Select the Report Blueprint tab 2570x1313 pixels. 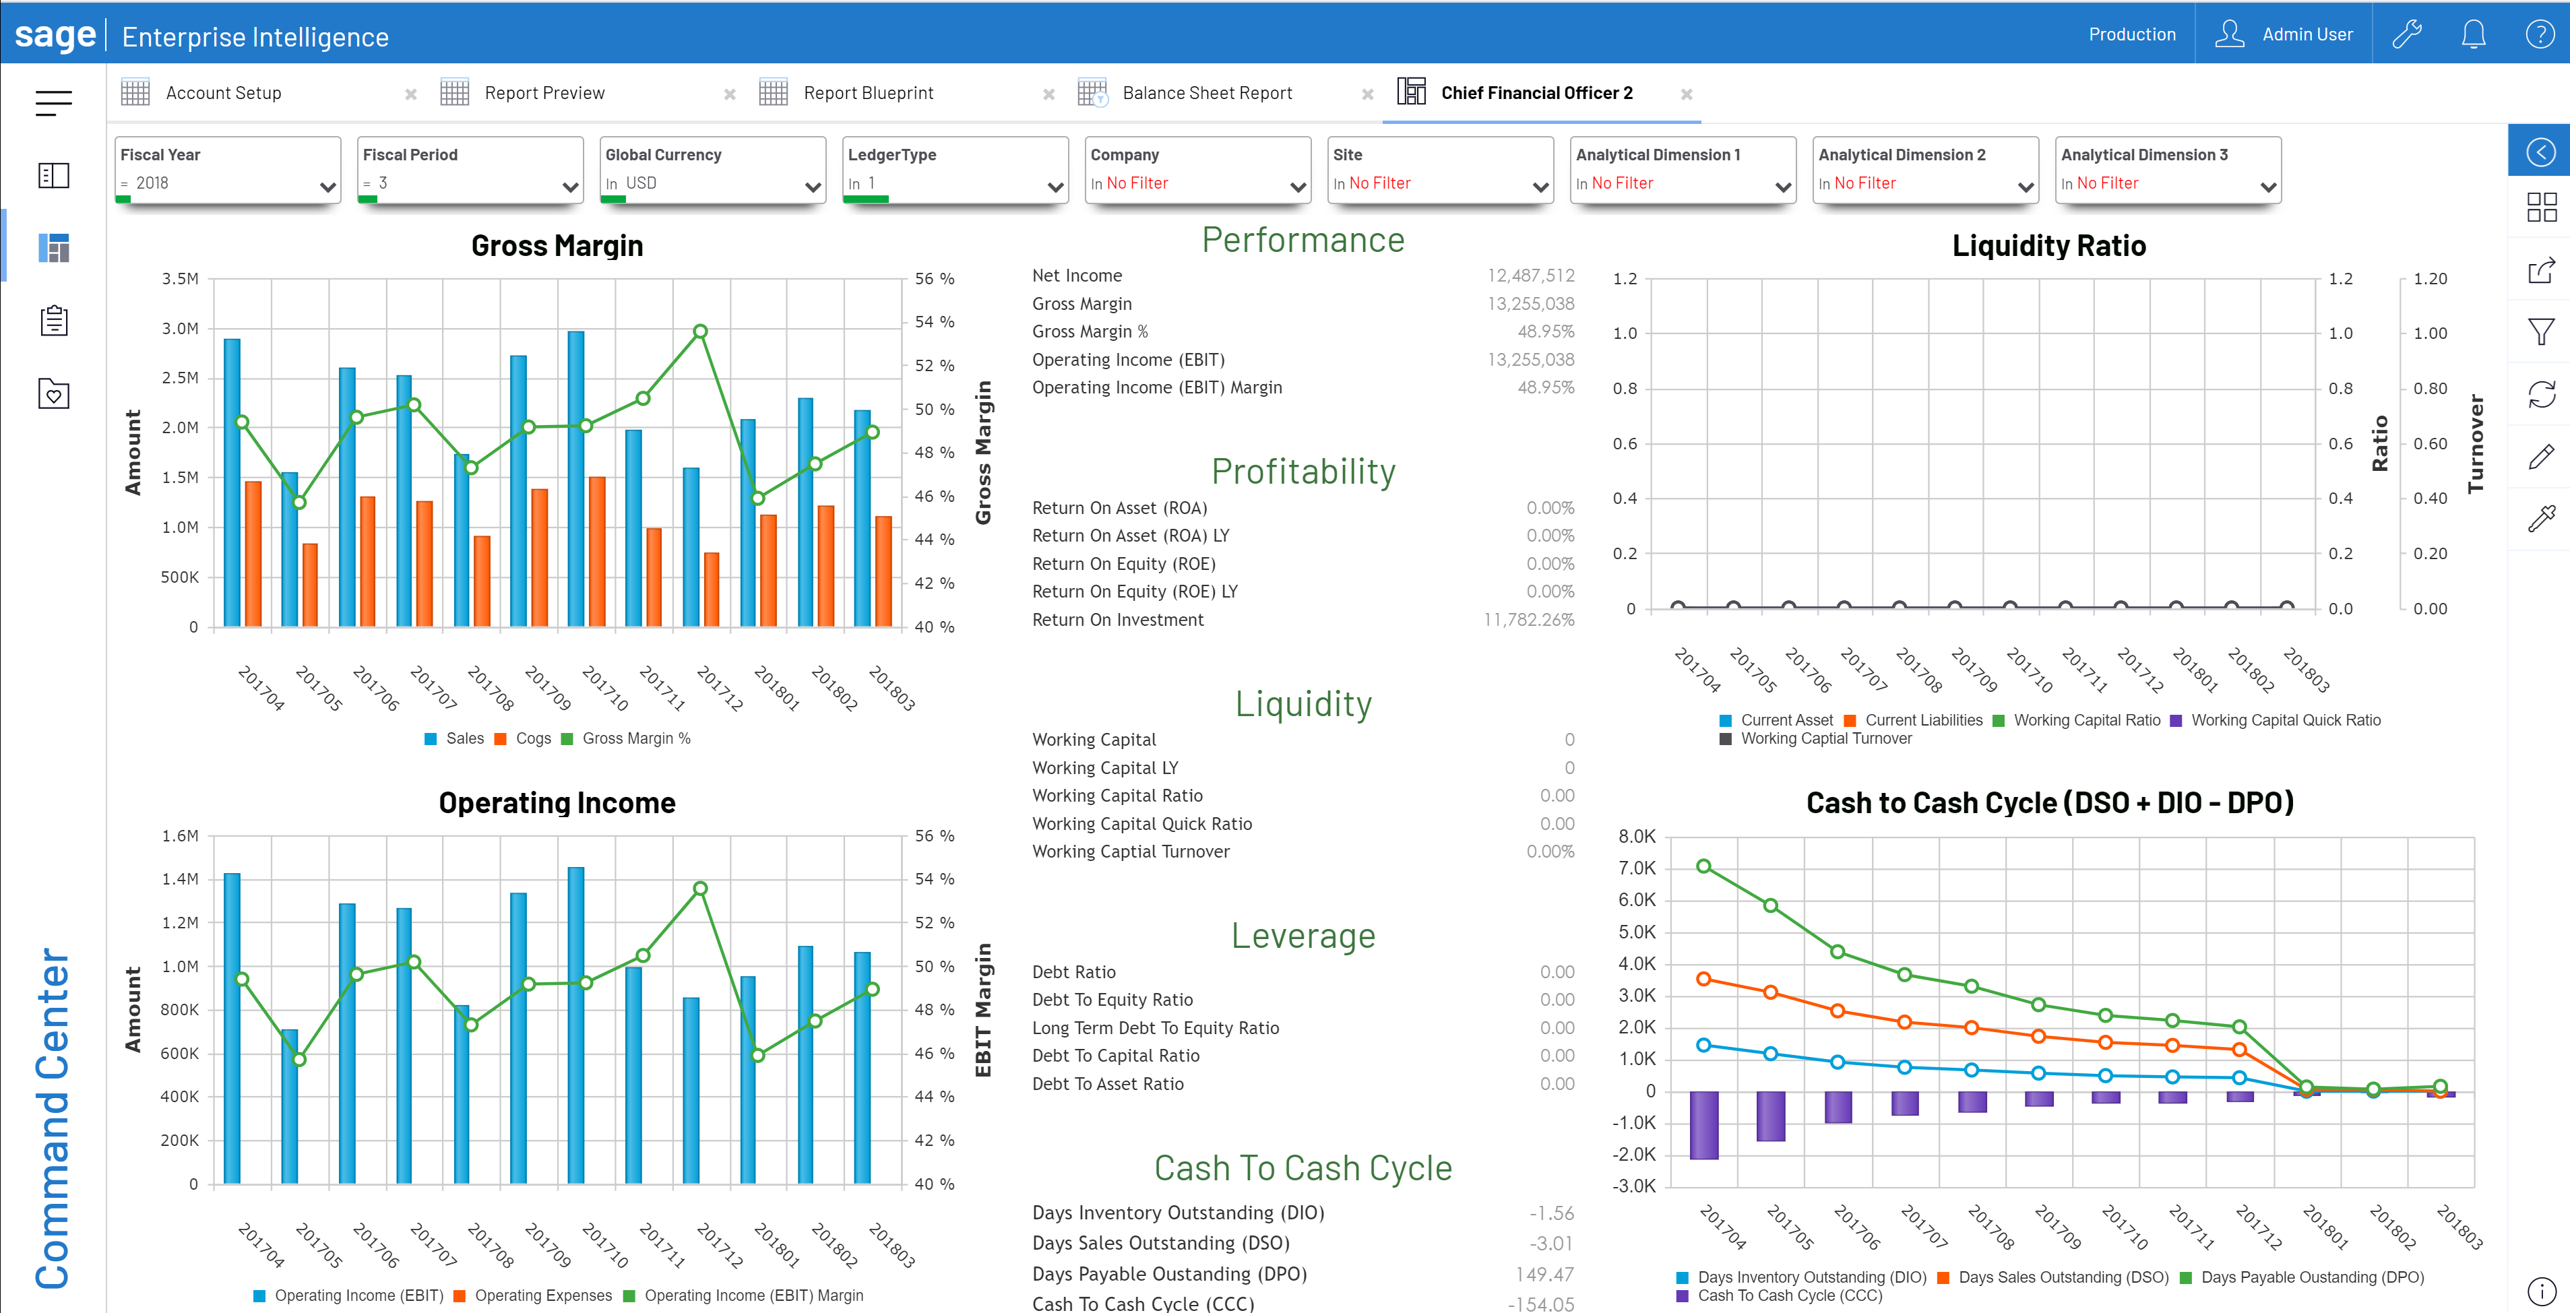869,92
